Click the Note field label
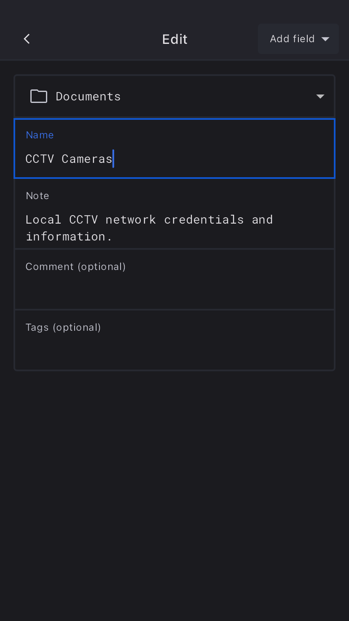This screenshot has height=621, width=349. [38, 196]
